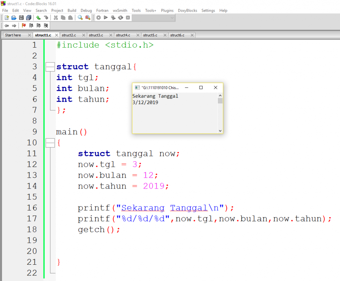Build and run icon
340x281 pixels.
coord(113,18)
